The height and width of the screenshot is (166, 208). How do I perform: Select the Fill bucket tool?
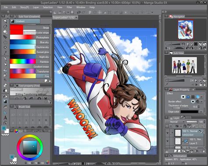[x=5, y=96]
